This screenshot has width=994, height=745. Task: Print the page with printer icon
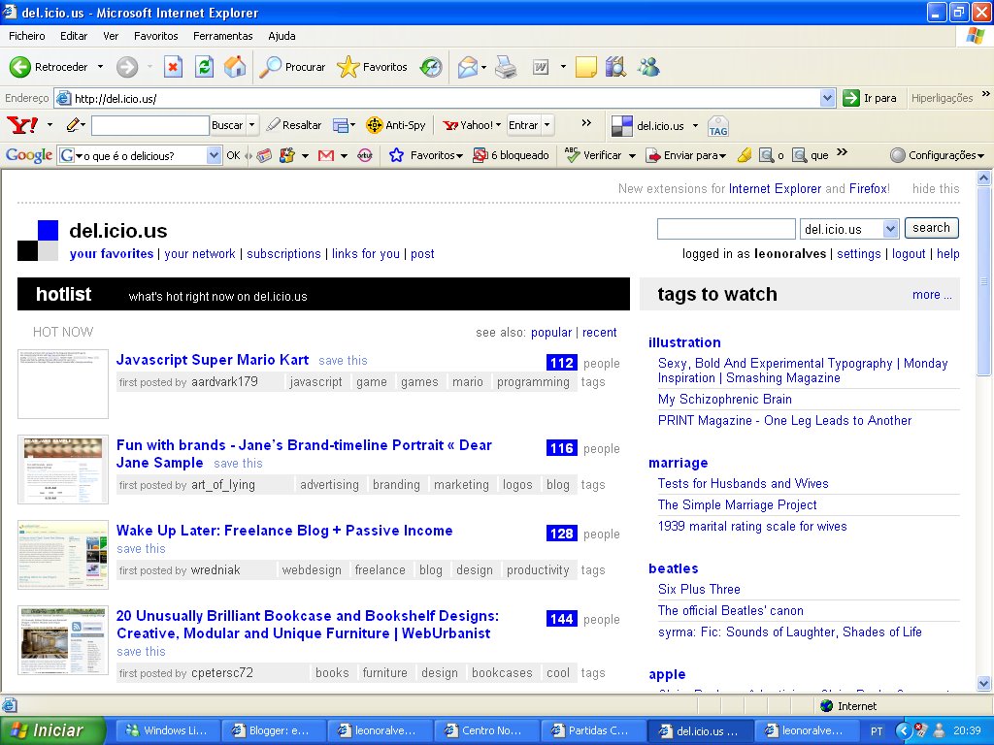[505, 67]
